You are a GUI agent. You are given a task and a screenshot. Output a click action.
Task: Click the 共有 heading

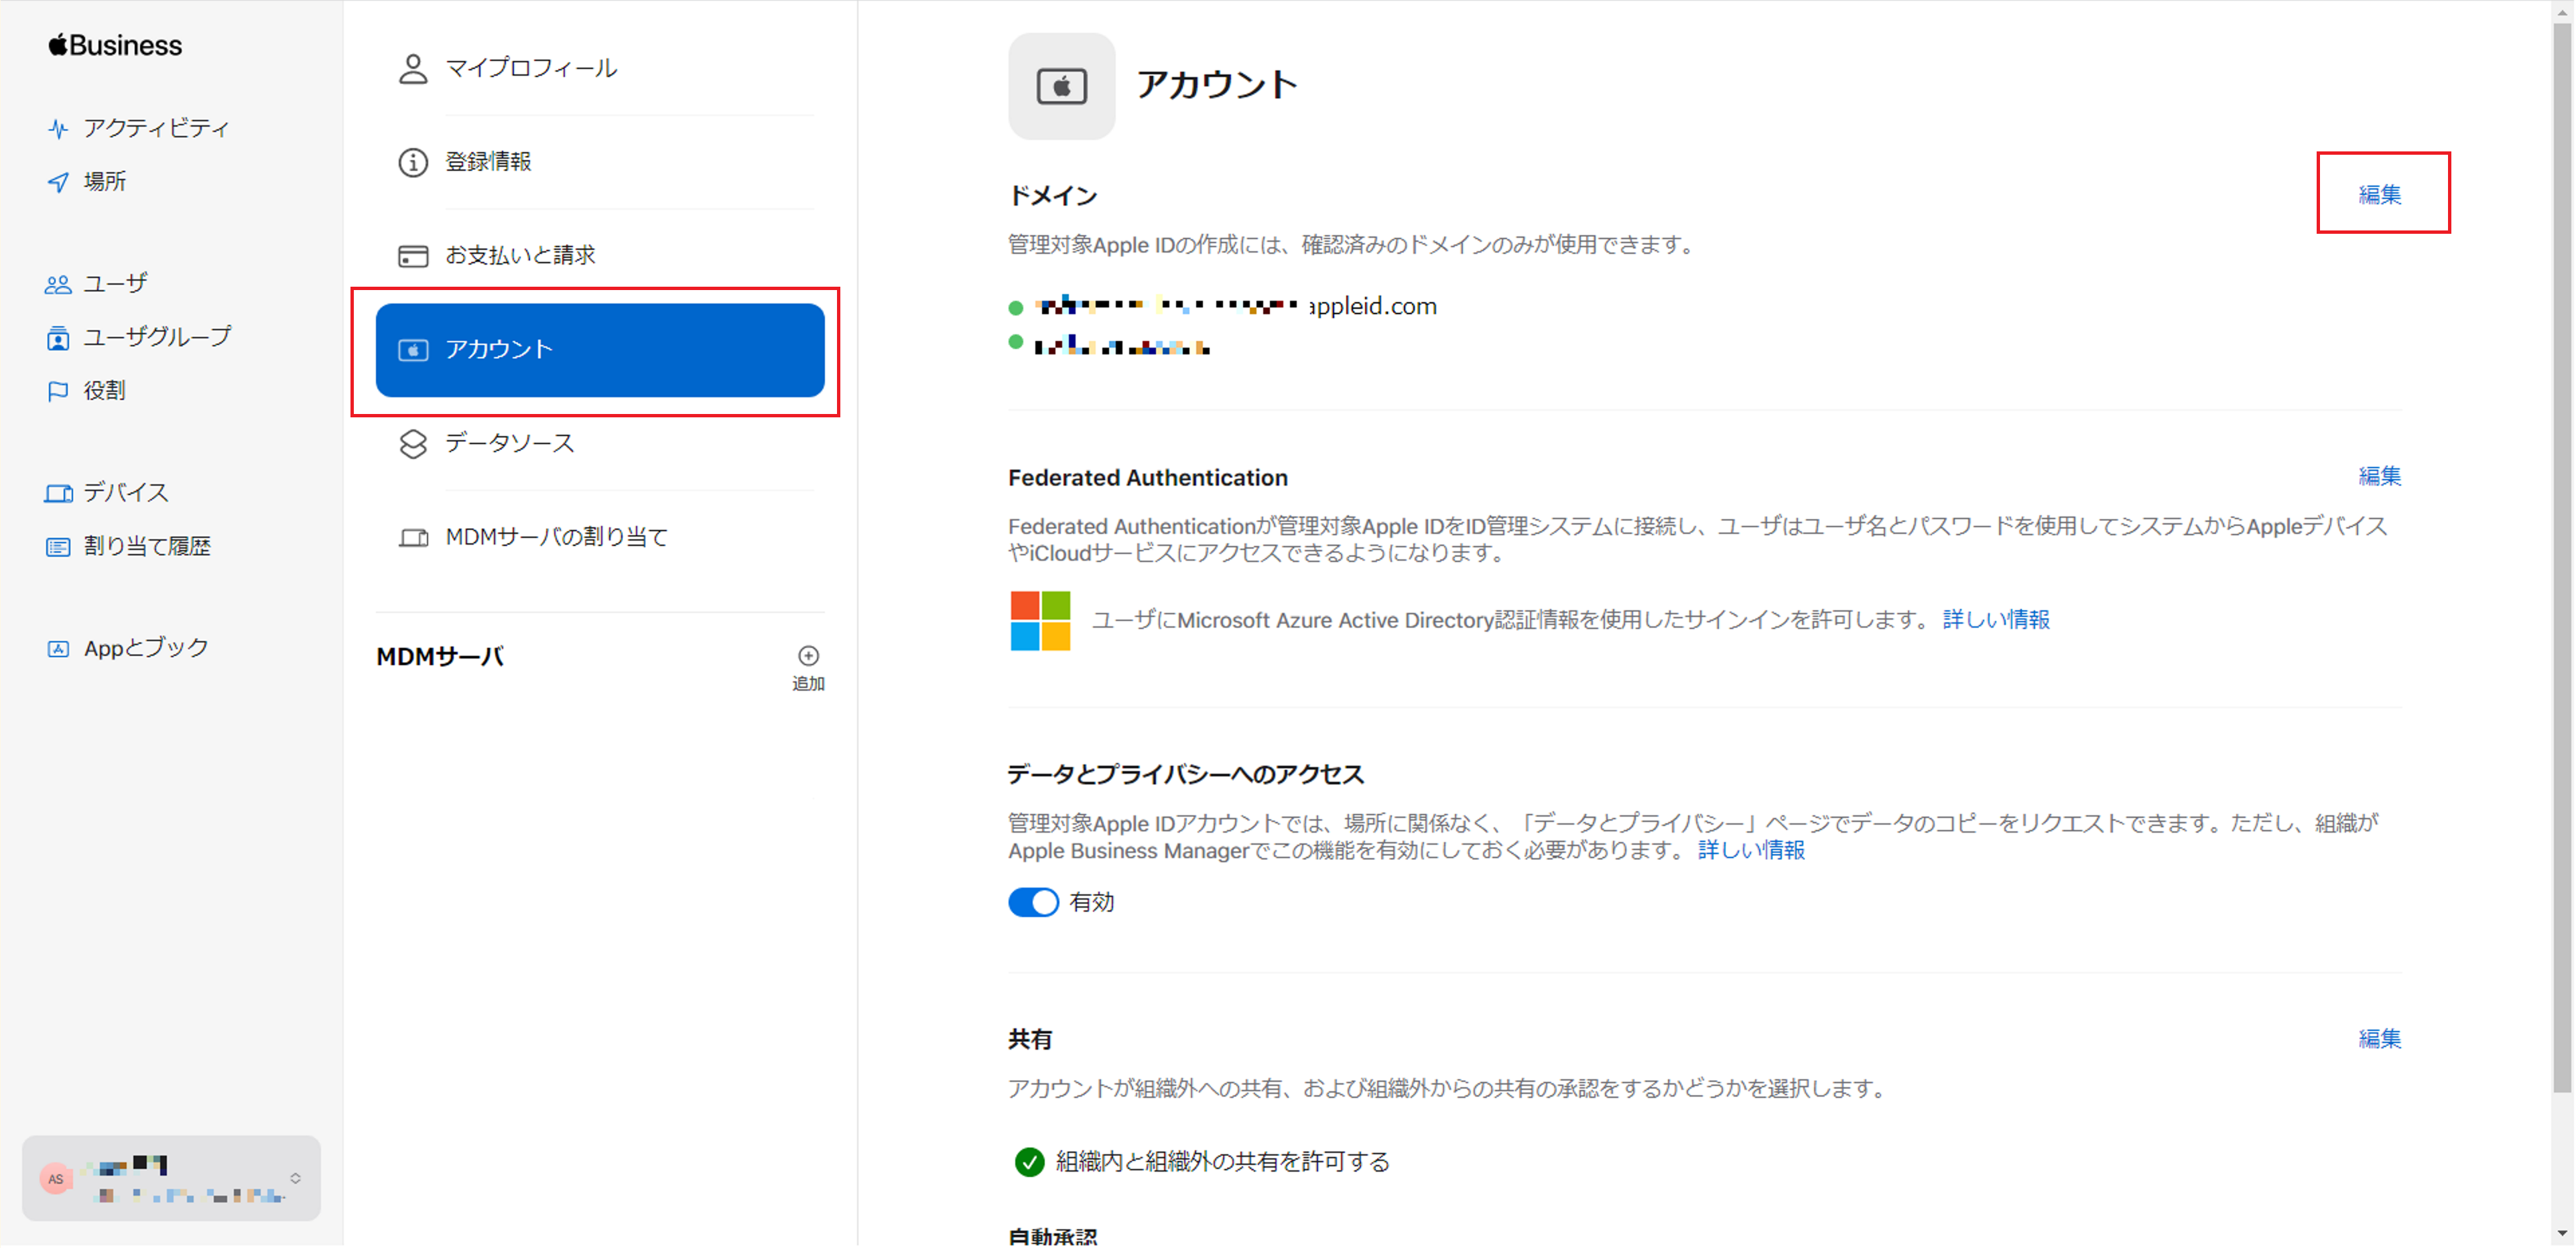pos(1030,1040)
